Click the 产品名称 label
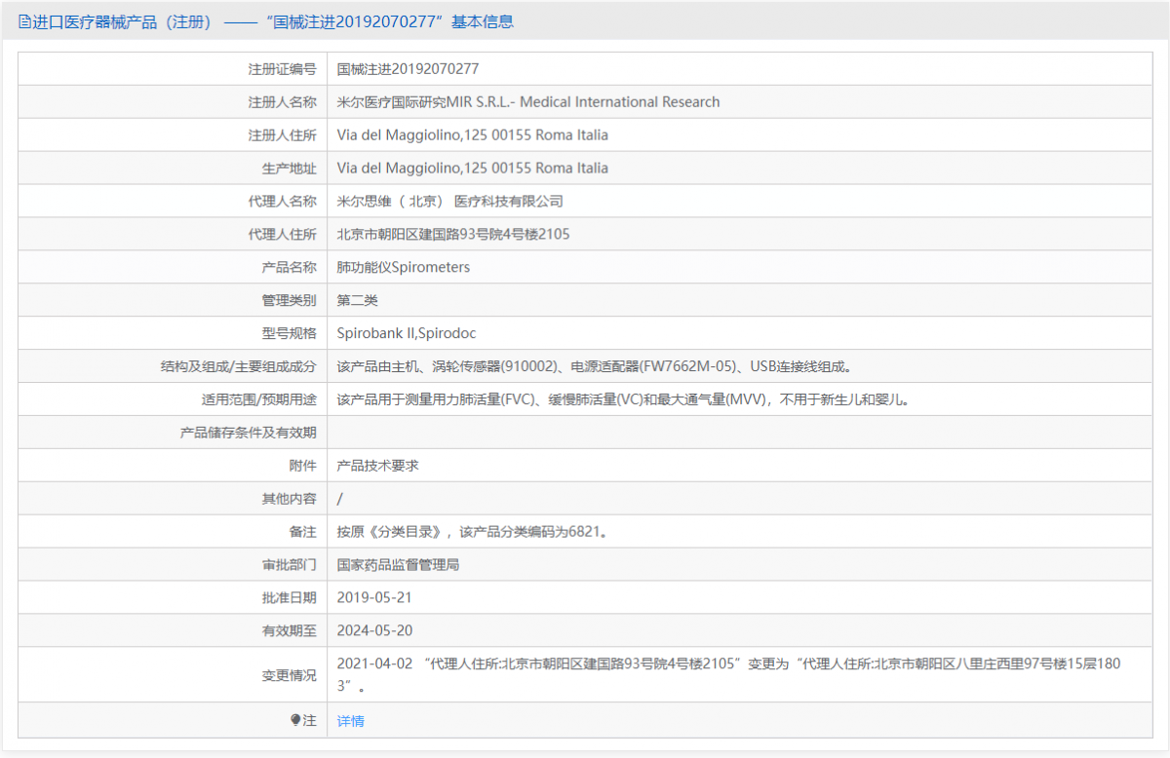This screenshot has width=1170, height=758. pyautogui.click(x=290, y=268)
